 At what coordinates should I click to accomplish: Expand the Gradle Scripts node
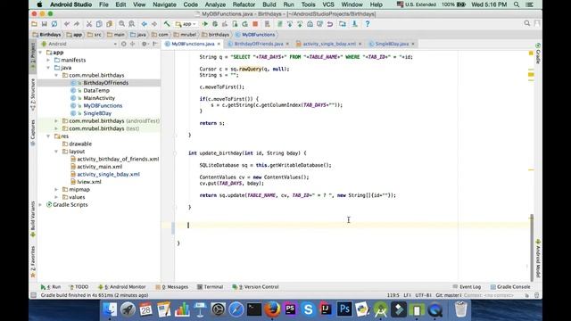tap(40, 205)
